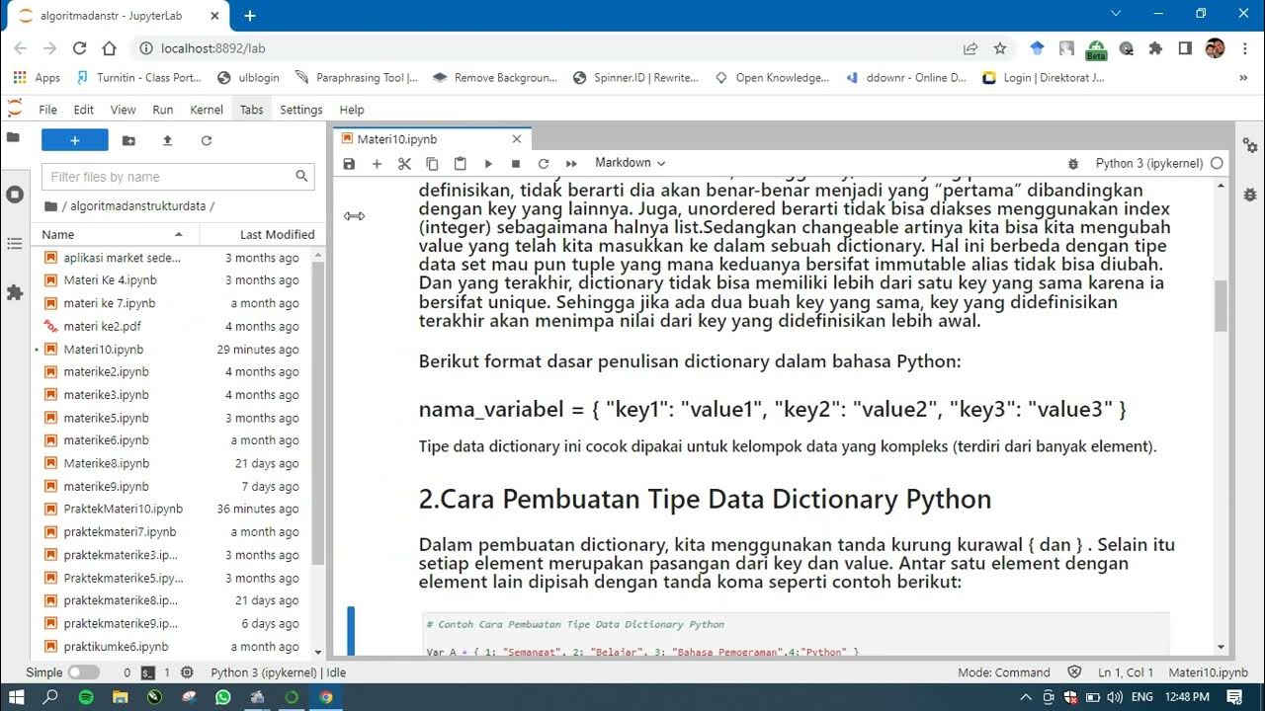
Task: Open the file browser sidebar tab
Action: coord(14,138)
